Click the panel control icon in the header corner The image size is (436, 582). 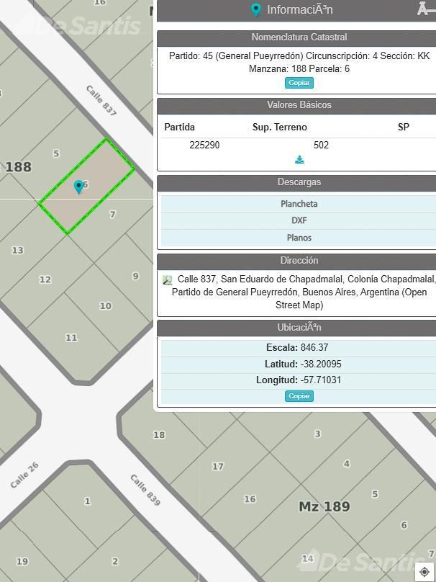tap(427, 9)
